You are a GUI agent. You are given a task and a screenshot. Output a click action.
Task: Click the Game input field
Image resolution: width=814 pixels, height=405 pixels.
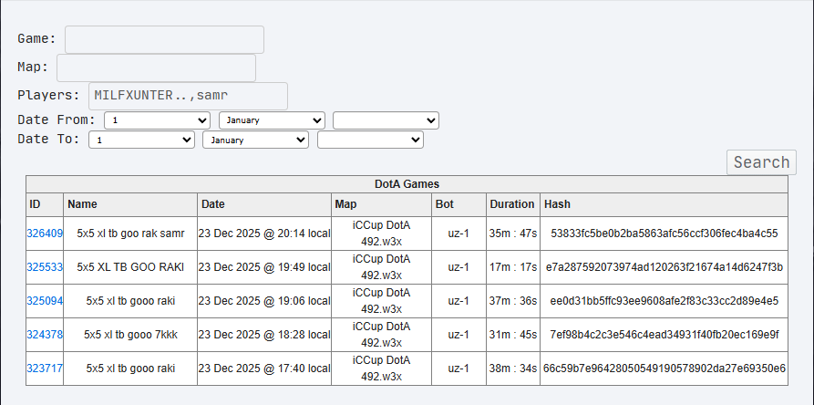(164, 40)
